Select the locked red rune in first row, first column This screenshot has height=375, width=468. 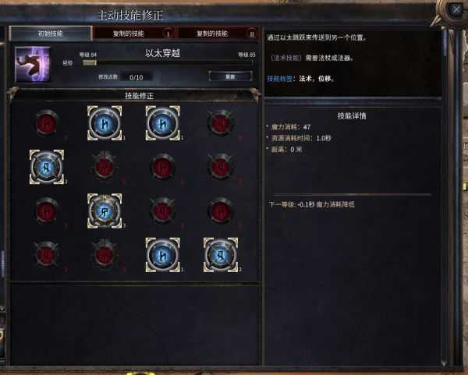pyautogui.click(x=47, y=122)
